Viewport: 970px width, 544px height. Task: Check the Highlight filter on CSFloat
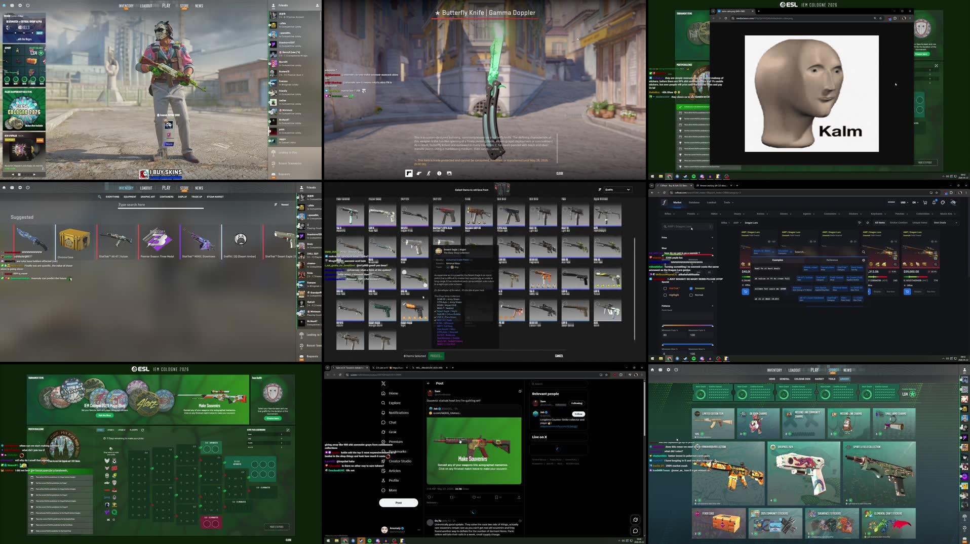[665, 295]
